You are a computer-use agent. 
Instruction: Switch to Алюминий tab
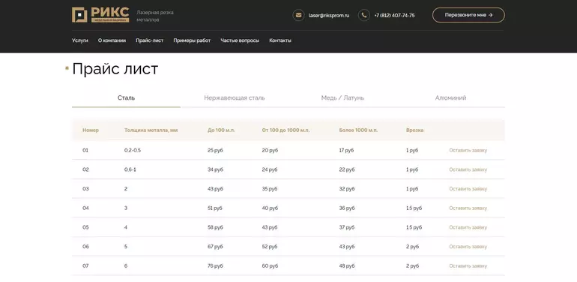point(451,98)
